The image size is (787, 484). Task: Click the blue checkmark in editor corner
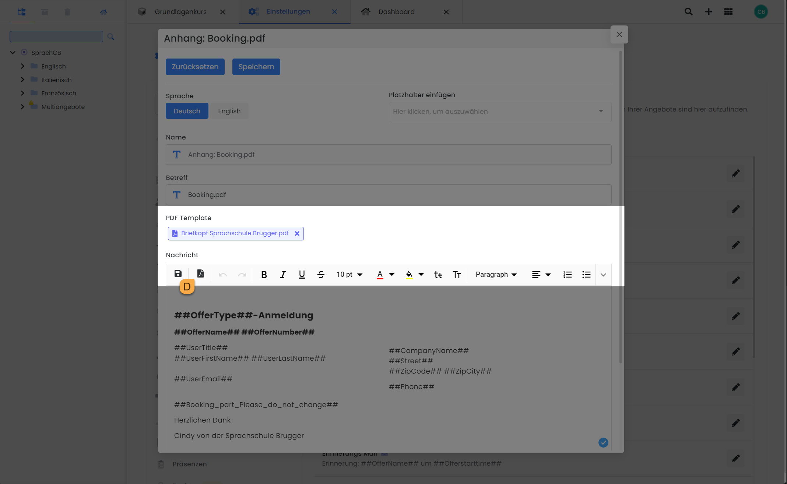603,442
